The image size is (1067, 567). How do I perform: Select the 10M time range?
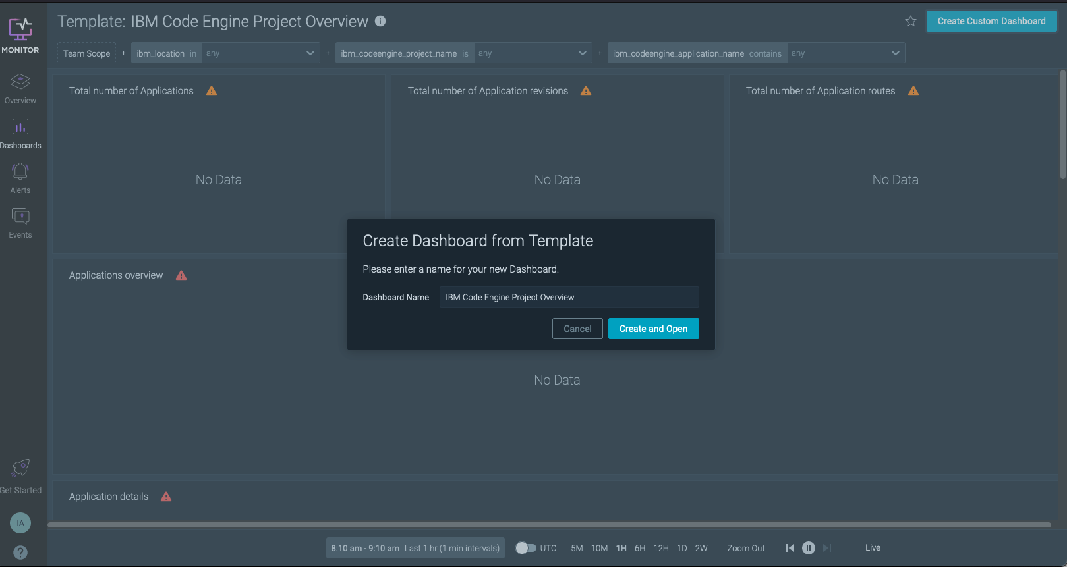click(599, 548)
